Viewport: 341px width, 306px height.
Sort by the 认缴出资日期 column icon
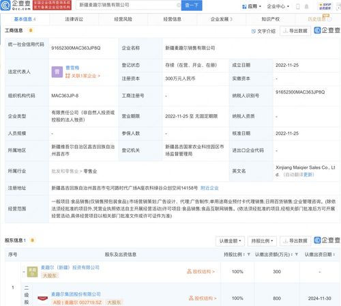coord(334,254)
